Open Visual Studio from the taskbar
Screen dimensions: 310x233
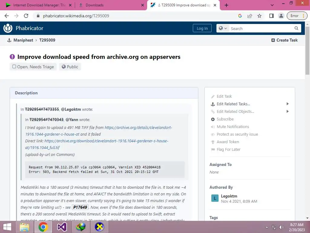(62, 227)
